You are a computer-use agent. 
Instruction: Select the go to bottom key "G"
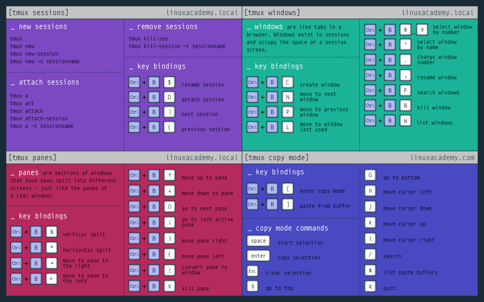371,177
